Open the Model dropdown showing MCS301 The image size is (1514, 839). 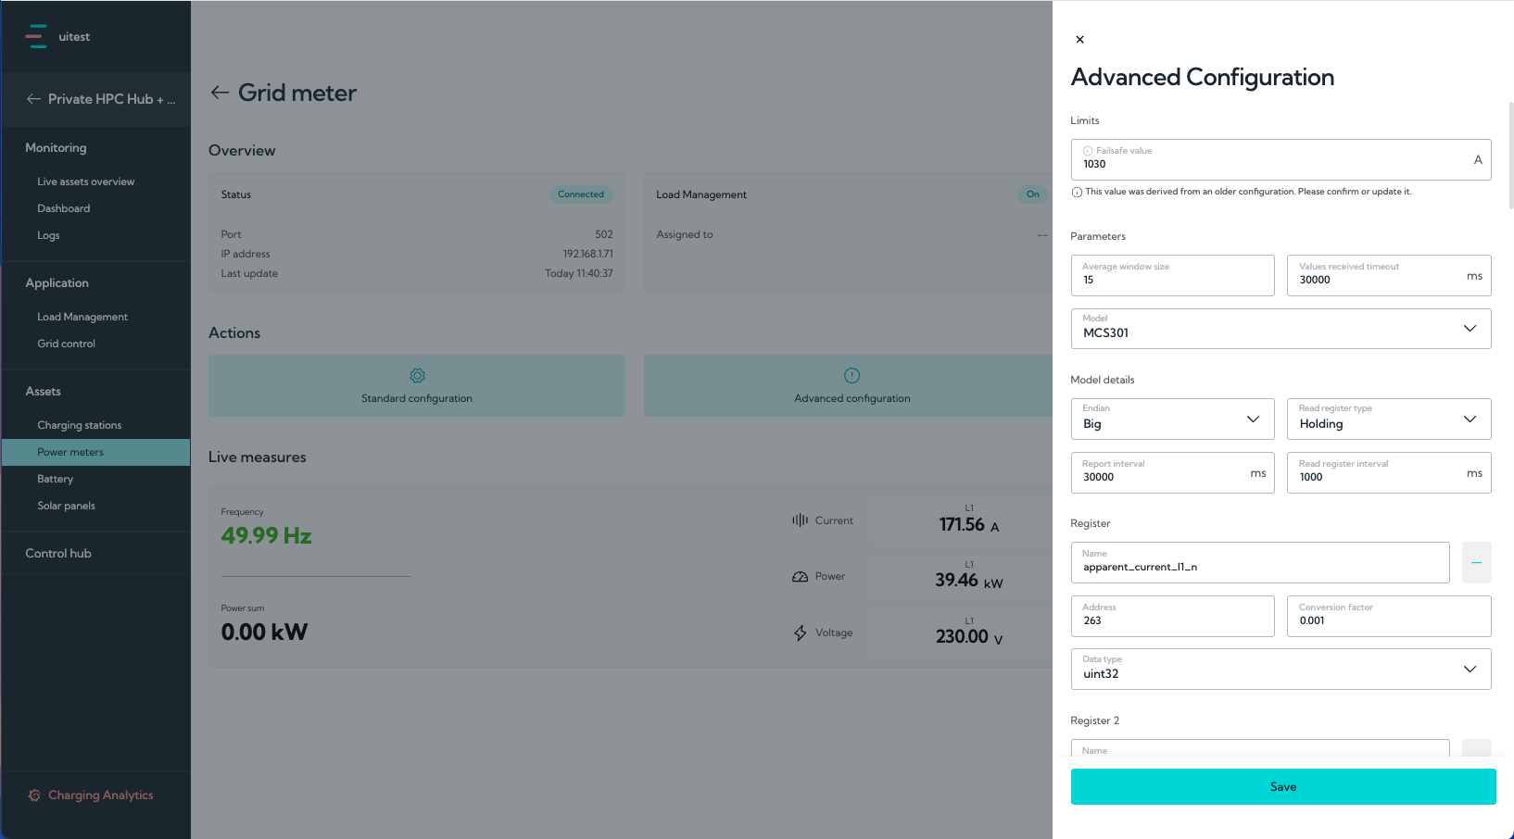(1281, 329)
